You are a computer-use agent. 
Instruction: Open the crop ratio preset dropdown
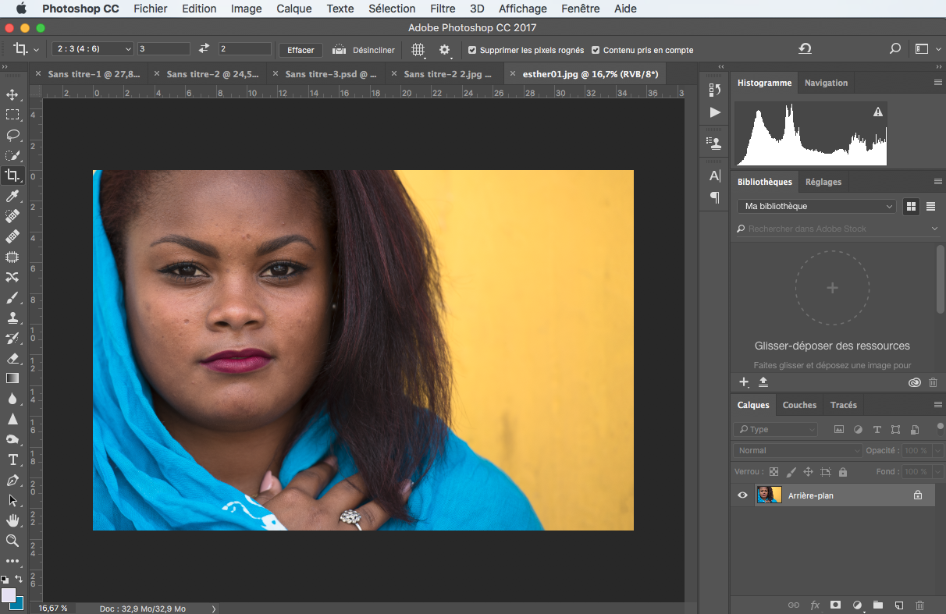point(92,49)
